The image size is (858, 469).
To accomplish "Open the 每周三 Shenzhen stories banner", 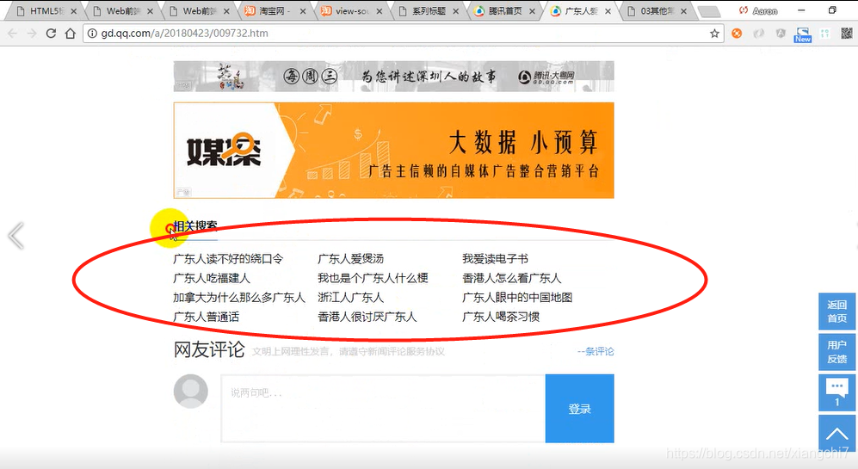I will [393, 76].
